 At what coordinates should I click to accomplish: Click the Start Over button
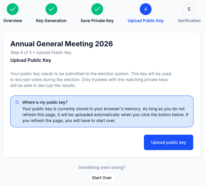(102, 178)
